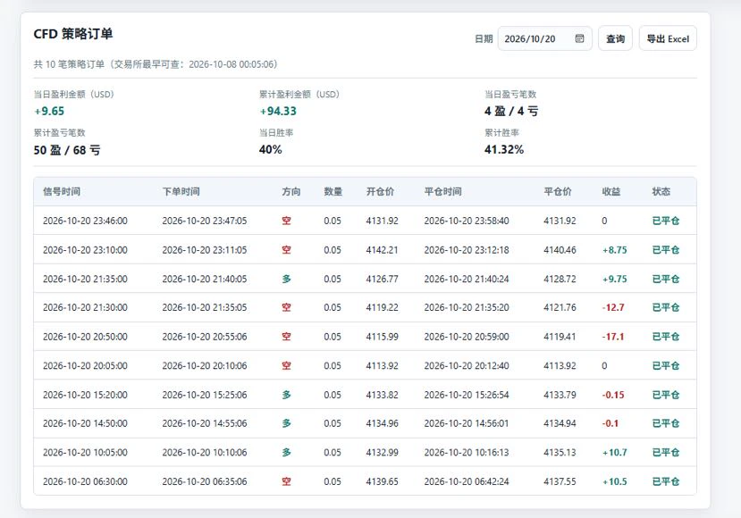Screen dimensions: 741x518
Task: Click the +9.75 profit value
Action: coord(614,279)
